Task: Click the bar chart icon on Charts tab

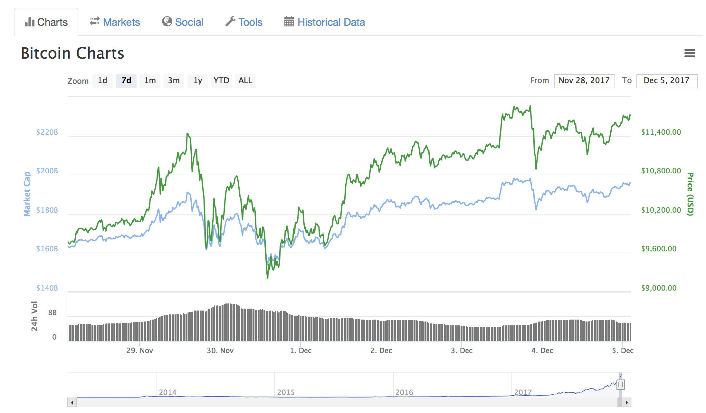Action: point(30,22)
